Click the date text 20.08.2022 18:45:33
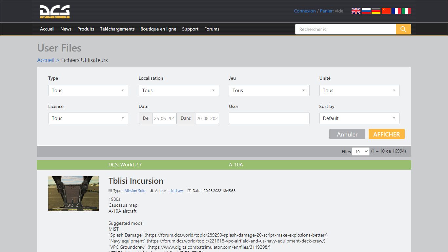This screenshot has width=448, height=252. (220, 191)
